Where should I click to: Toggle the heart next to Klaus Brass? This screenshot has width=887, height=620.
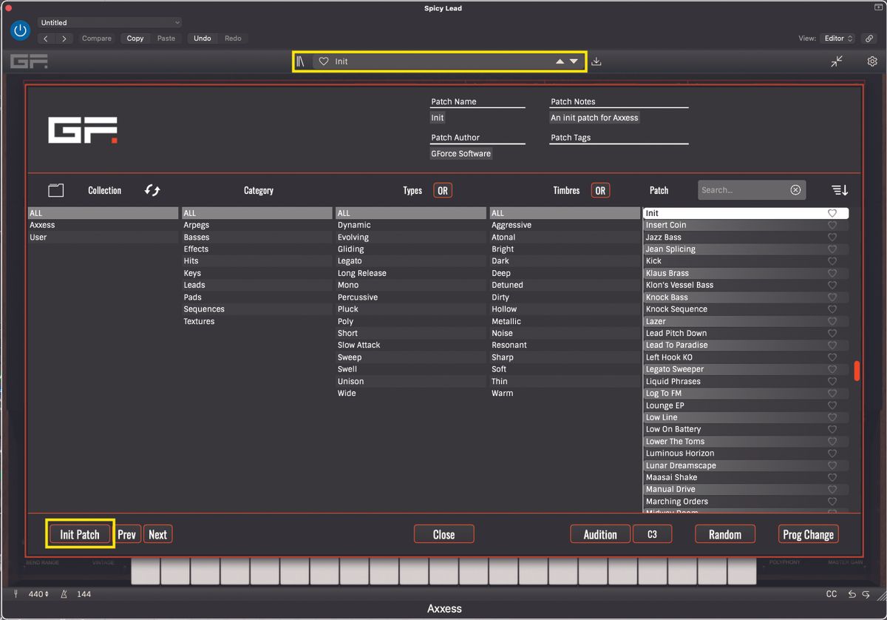pyautogui.click(x=832, y=273)
